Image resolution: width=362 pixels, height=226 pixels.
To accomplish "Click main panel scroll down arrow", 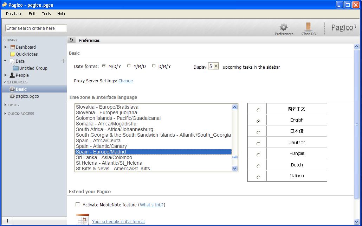I will click(x=356, y=222).
